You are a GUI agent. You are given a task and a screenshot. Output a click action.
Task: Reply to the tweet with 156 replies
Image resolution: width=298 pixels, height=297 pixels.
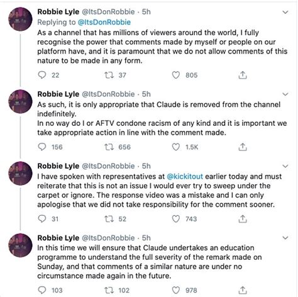click(x=42, y=147)
